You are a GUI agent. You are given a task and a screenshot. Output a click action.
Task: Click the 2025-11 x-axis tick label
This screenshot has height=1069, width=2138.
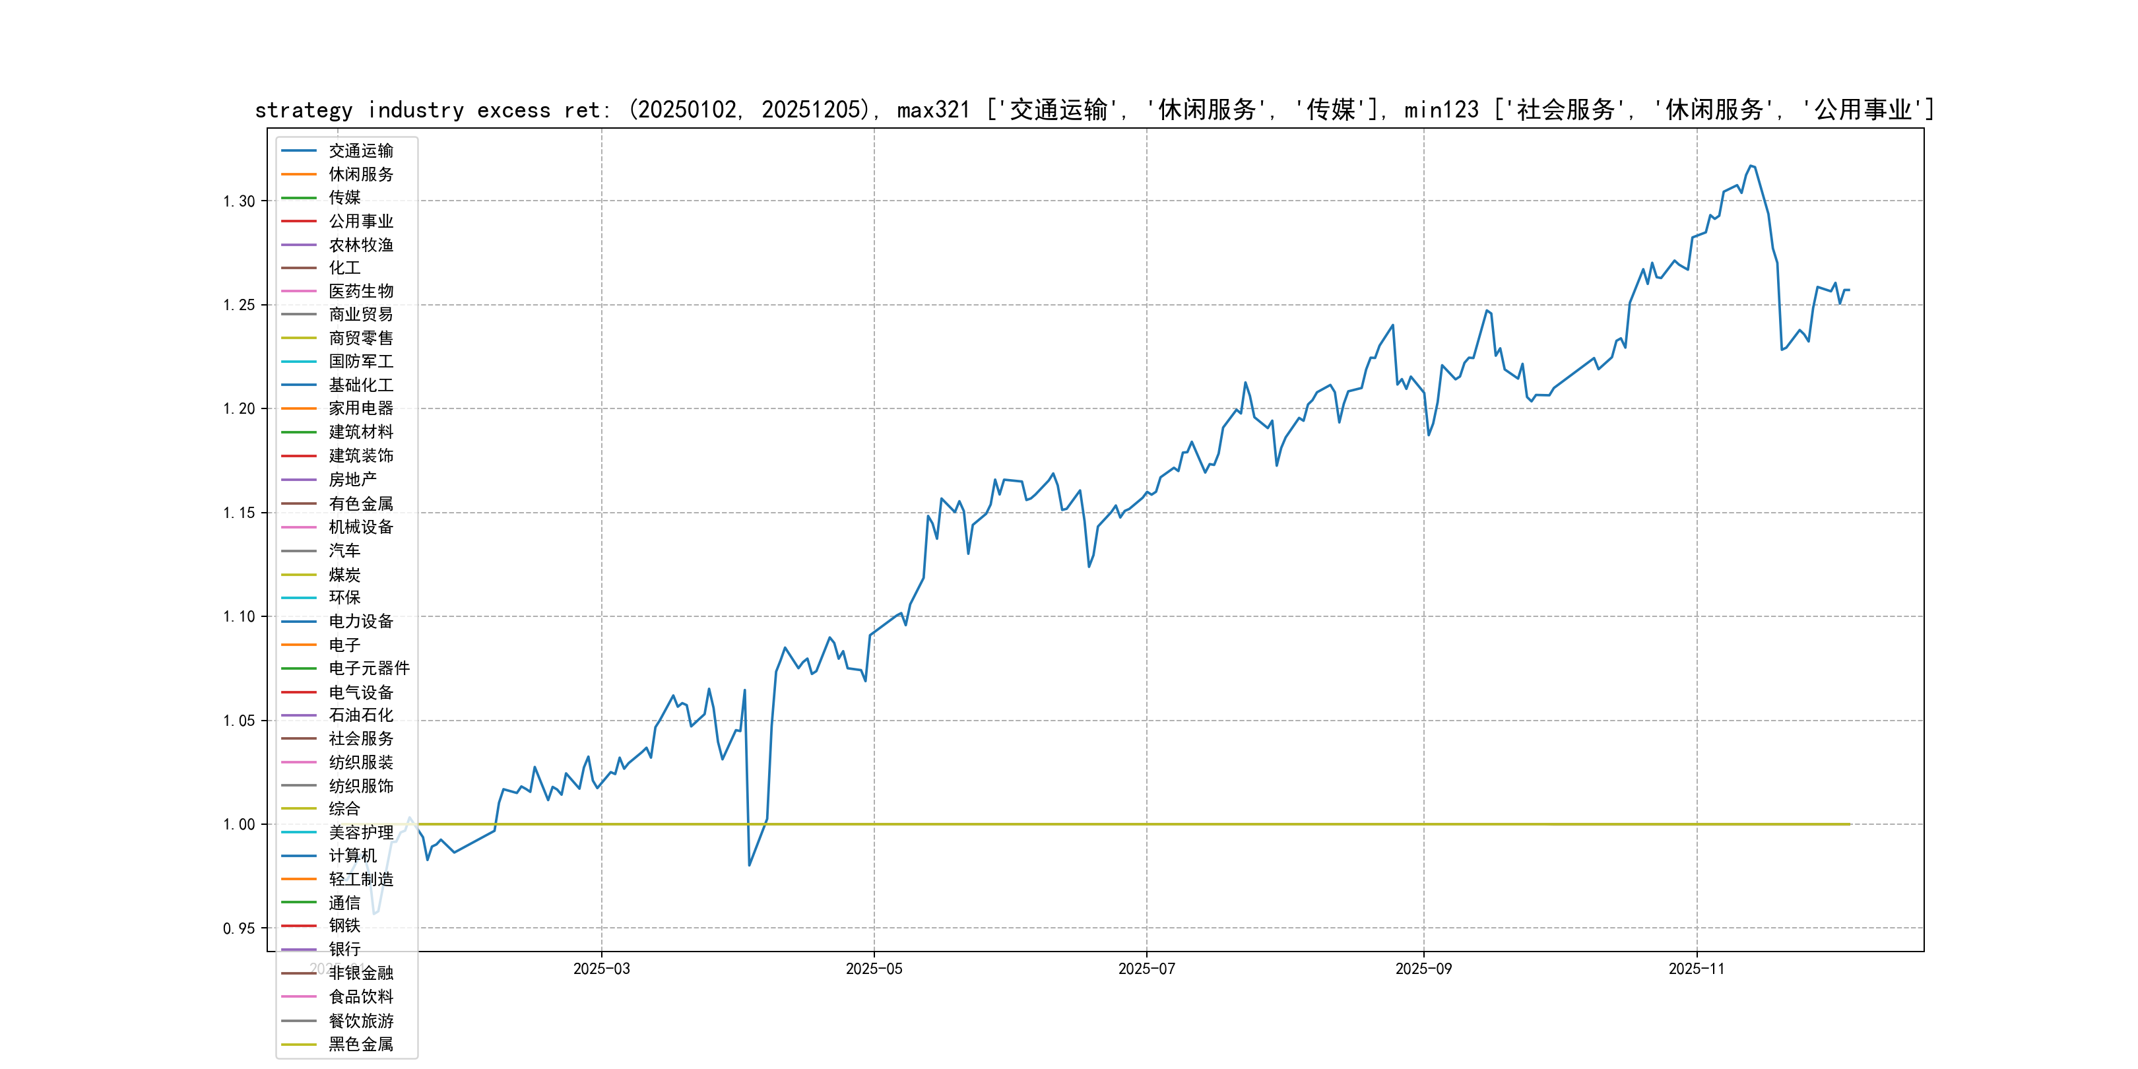(1696, 969)
